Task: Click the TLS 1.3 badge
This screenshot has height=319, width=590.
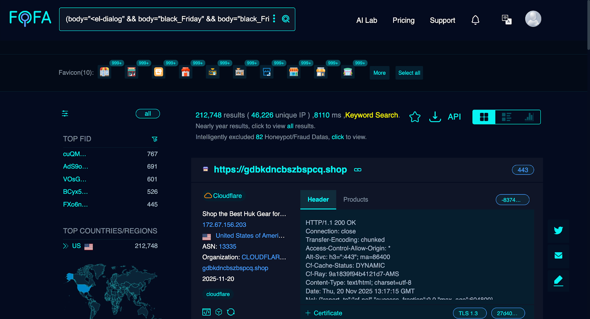Action: [470, 313]
